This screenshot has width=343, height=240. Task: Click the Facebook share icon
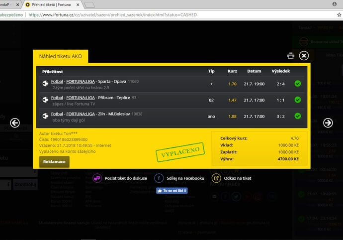tap(159, 178)
